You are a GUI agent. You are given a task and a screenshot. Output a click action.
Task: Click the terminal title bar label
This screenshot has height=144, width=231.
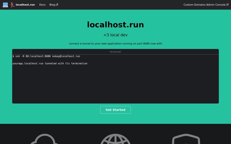click(x=116, y=52)
